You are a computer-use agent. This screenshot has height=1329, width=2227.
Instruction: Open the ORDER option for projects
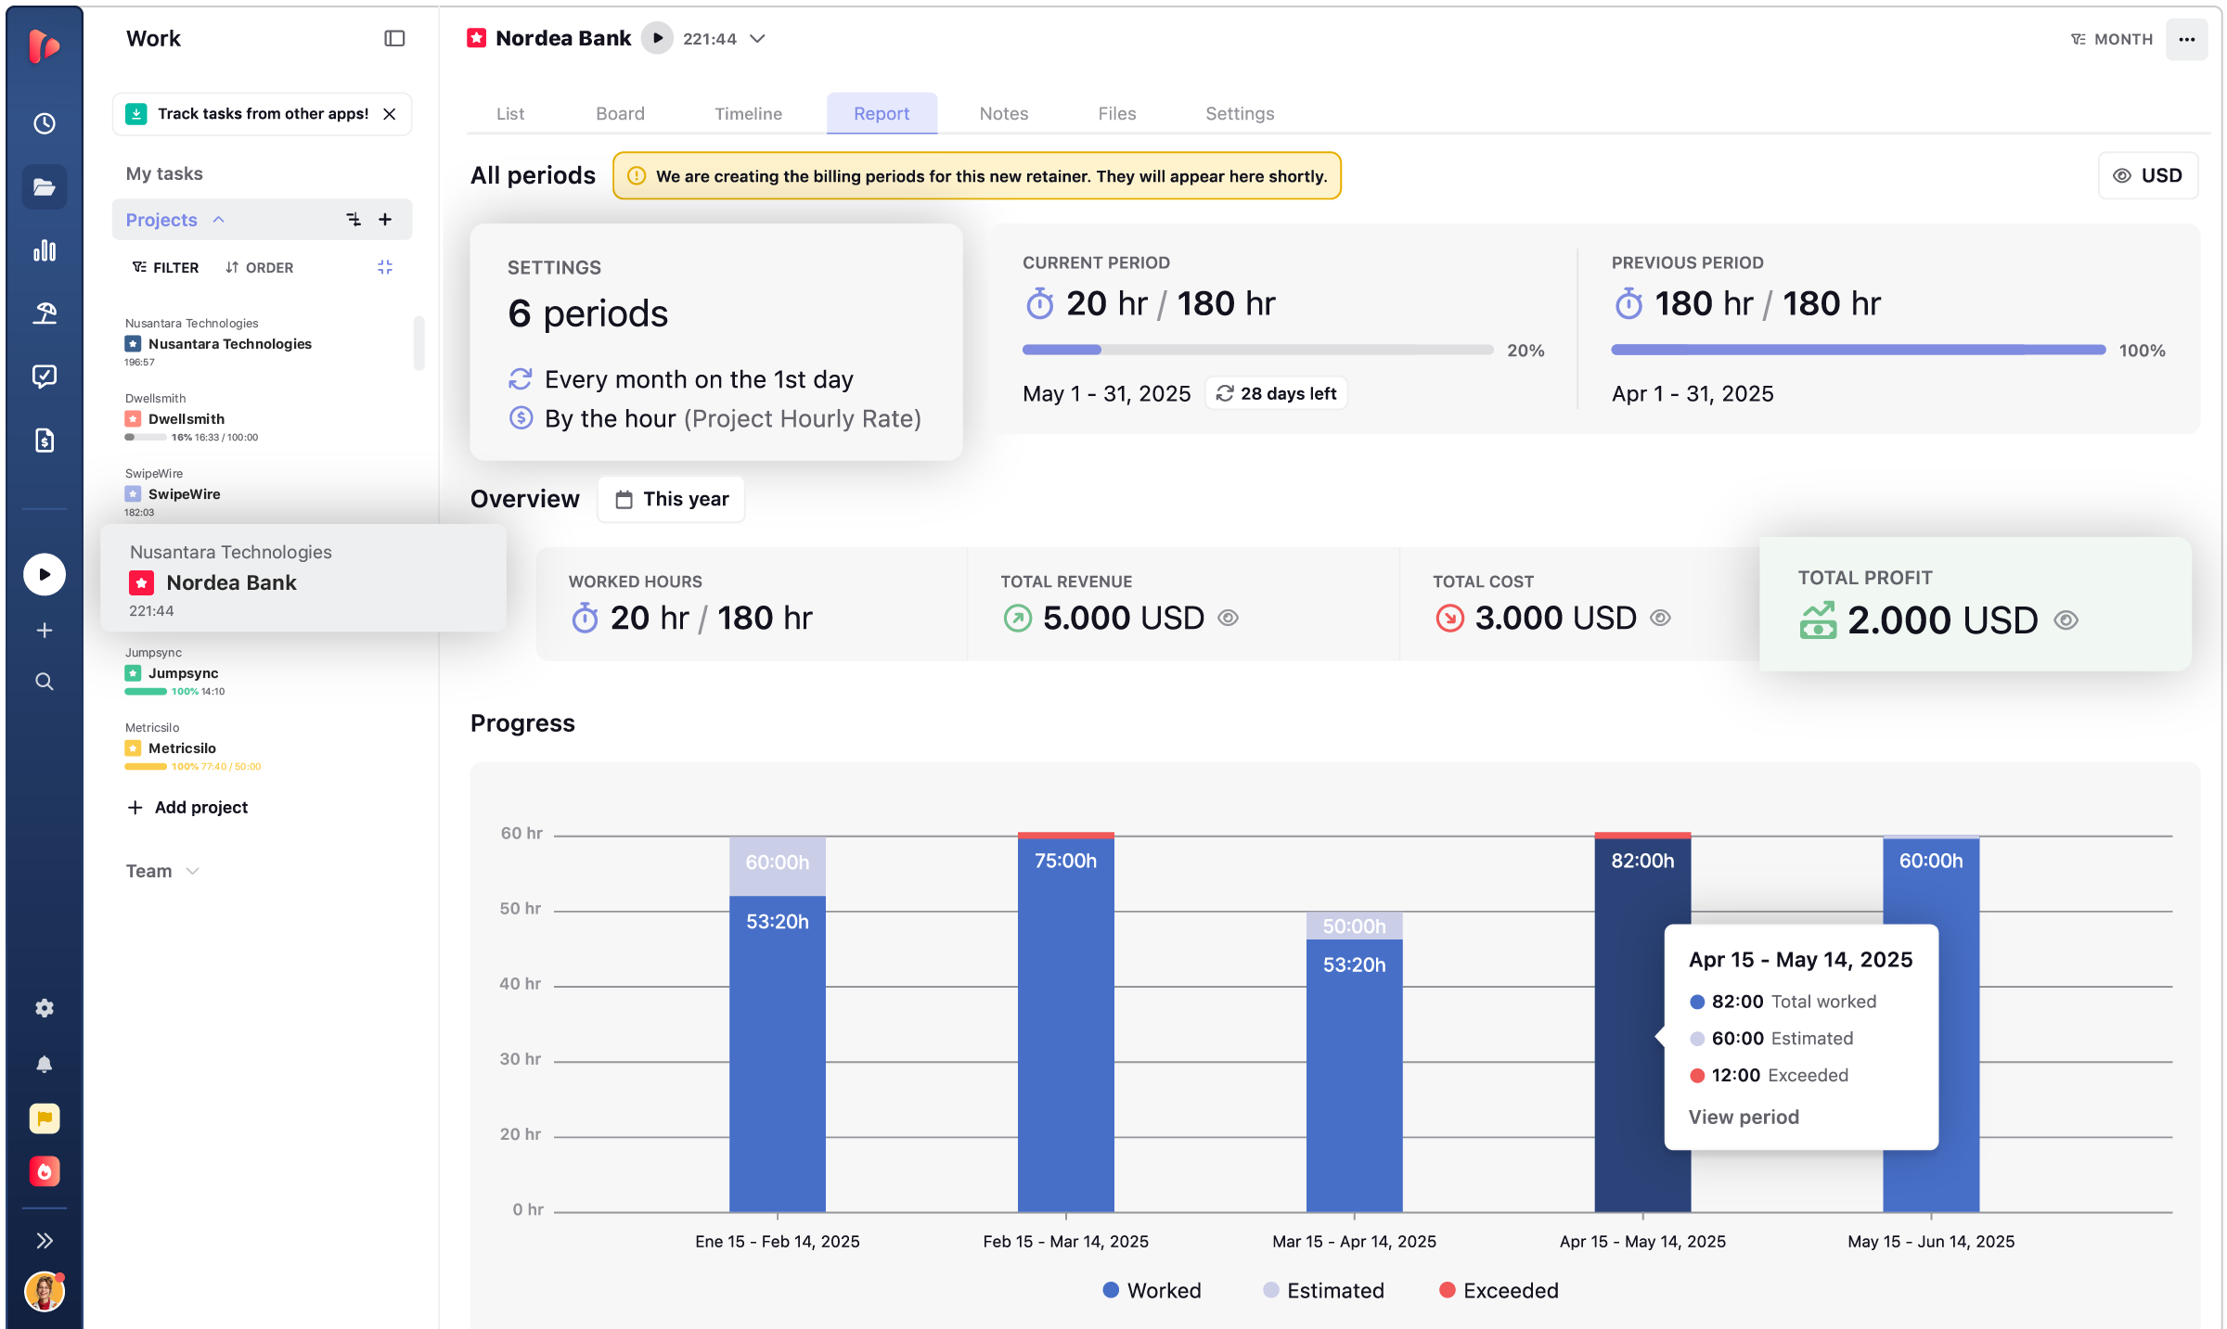(259, 267)
